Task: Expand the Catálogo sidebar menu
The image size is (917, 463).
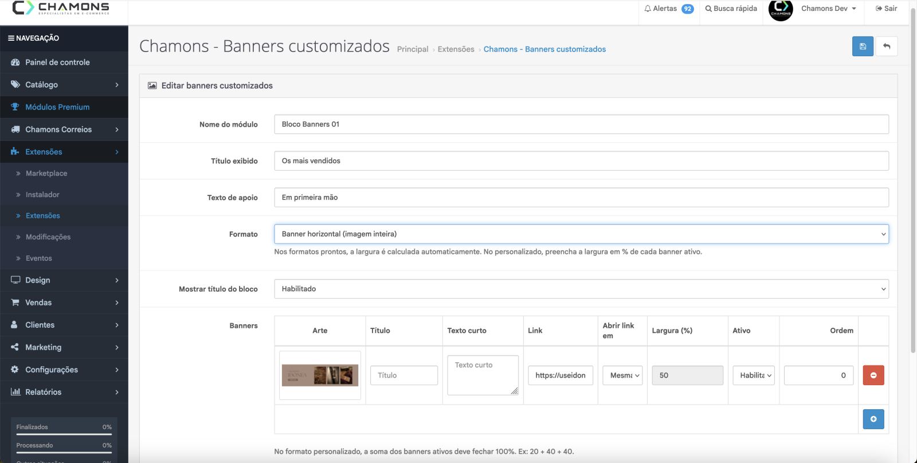Action: (64, 85)
